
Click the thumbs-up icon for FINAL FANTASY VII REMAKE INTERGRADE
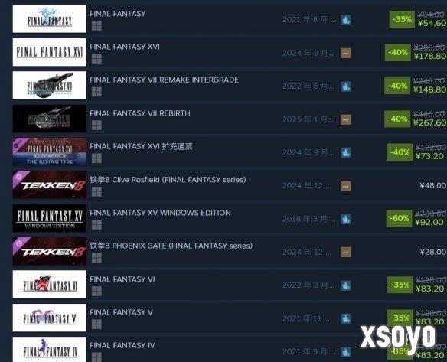coord(346,86)
